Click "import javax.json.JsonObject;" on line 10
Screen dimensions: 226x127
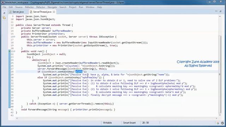35,19
